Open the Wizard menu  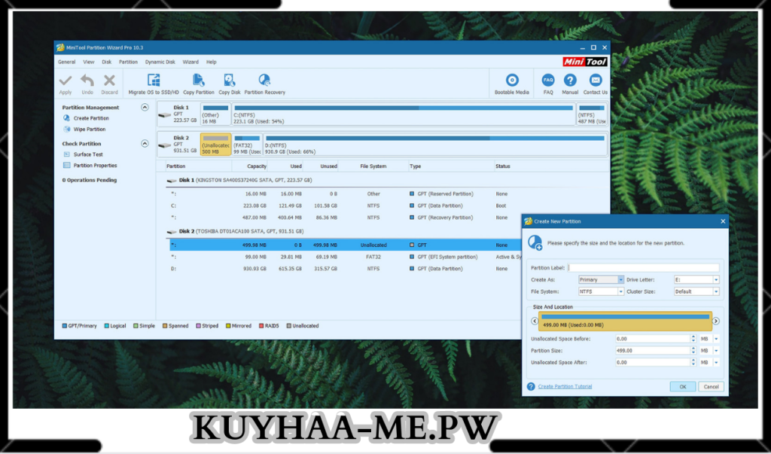click(190, 62)
